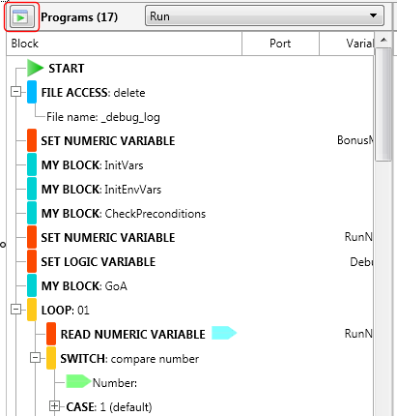Click the Port column header

[x=280, y=44]
